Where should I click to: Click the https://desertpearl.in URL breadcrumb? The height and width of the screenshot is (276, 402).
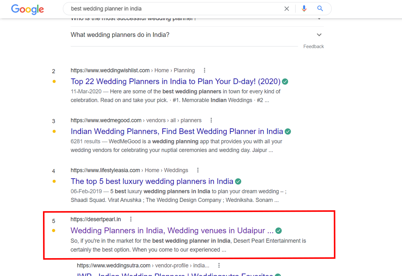tap(95, 219)
